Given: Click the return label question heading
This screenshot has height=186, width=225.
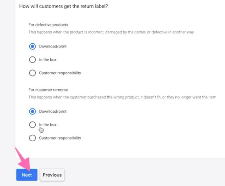Looking at the screenshot, I should pyautogui.click(x=63, y=6).
